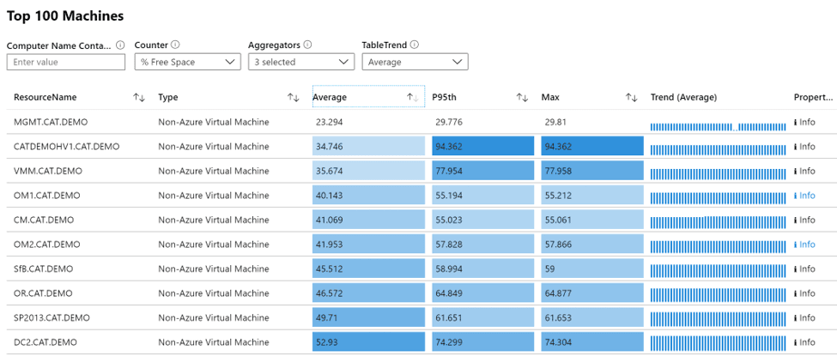Select the CATDEMOHV1.CAT.DEMO resource row
837x356 pixels.
67,147
